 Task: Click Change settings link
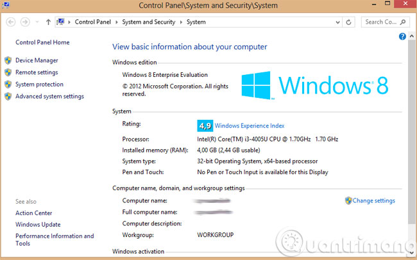tap(373, 200)
